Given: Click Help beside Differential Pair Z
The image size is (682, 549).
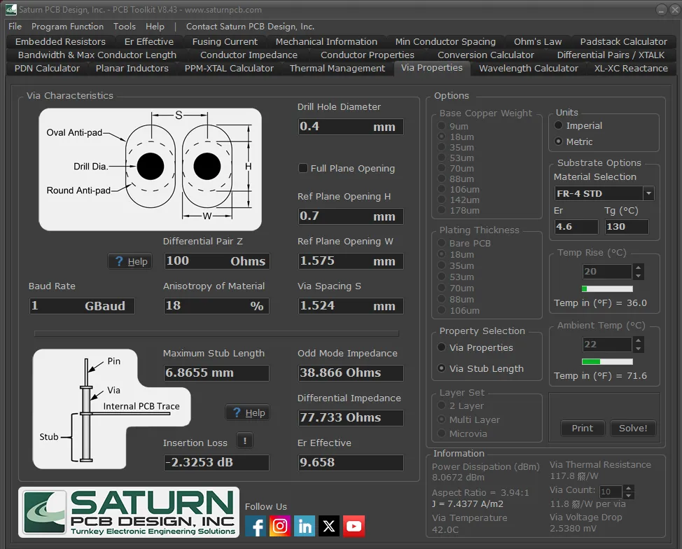Looking at the screenshot, I should 130,261.
